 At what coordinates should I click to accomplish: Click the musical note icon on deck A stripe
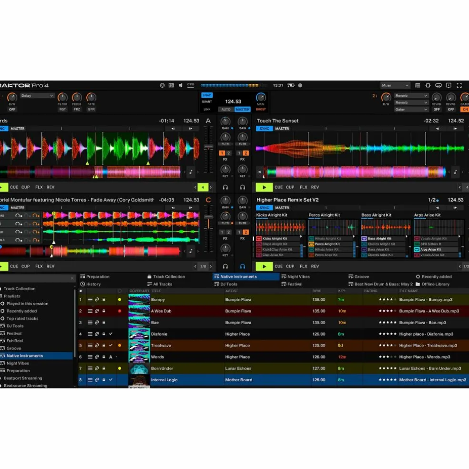pos(191,172)
